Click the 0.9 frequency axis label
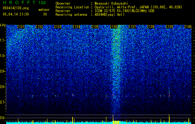The image size is (195, 124). (x=3, y=71)
